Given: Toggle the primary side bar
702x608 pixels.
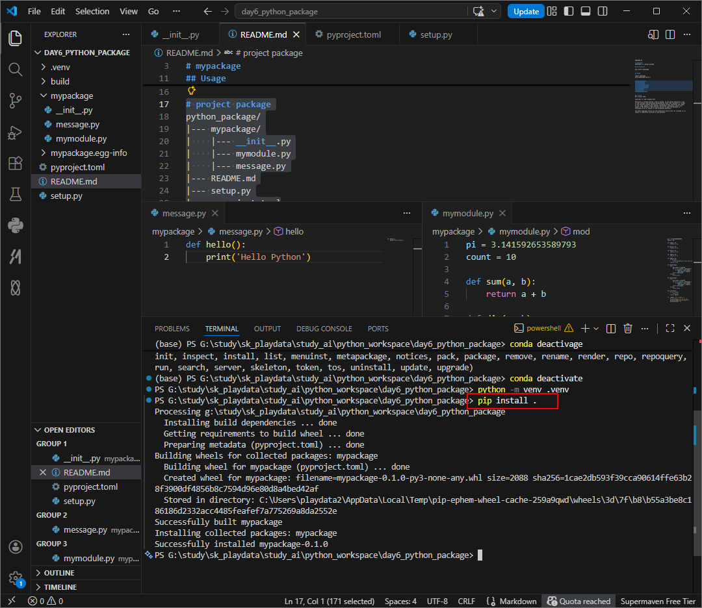Looking at the screenshot, I should pos(569,11).
